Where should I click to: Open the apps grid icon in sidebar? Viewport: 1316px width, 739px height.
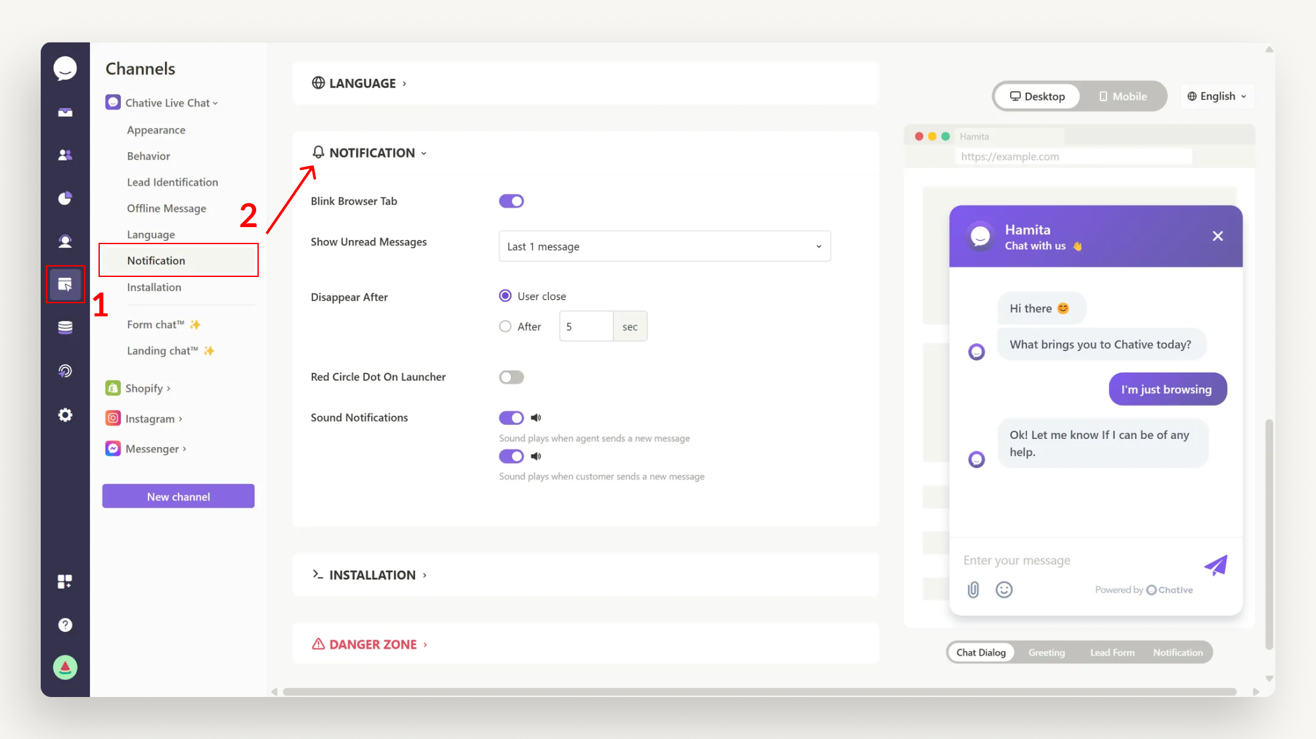point(65,581)
